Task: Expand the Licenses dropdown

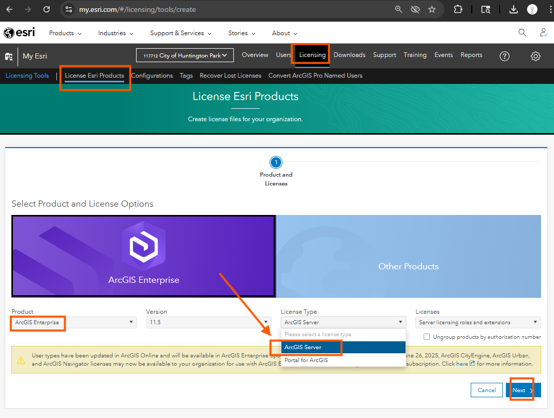Action: click(x=478, y=322)
